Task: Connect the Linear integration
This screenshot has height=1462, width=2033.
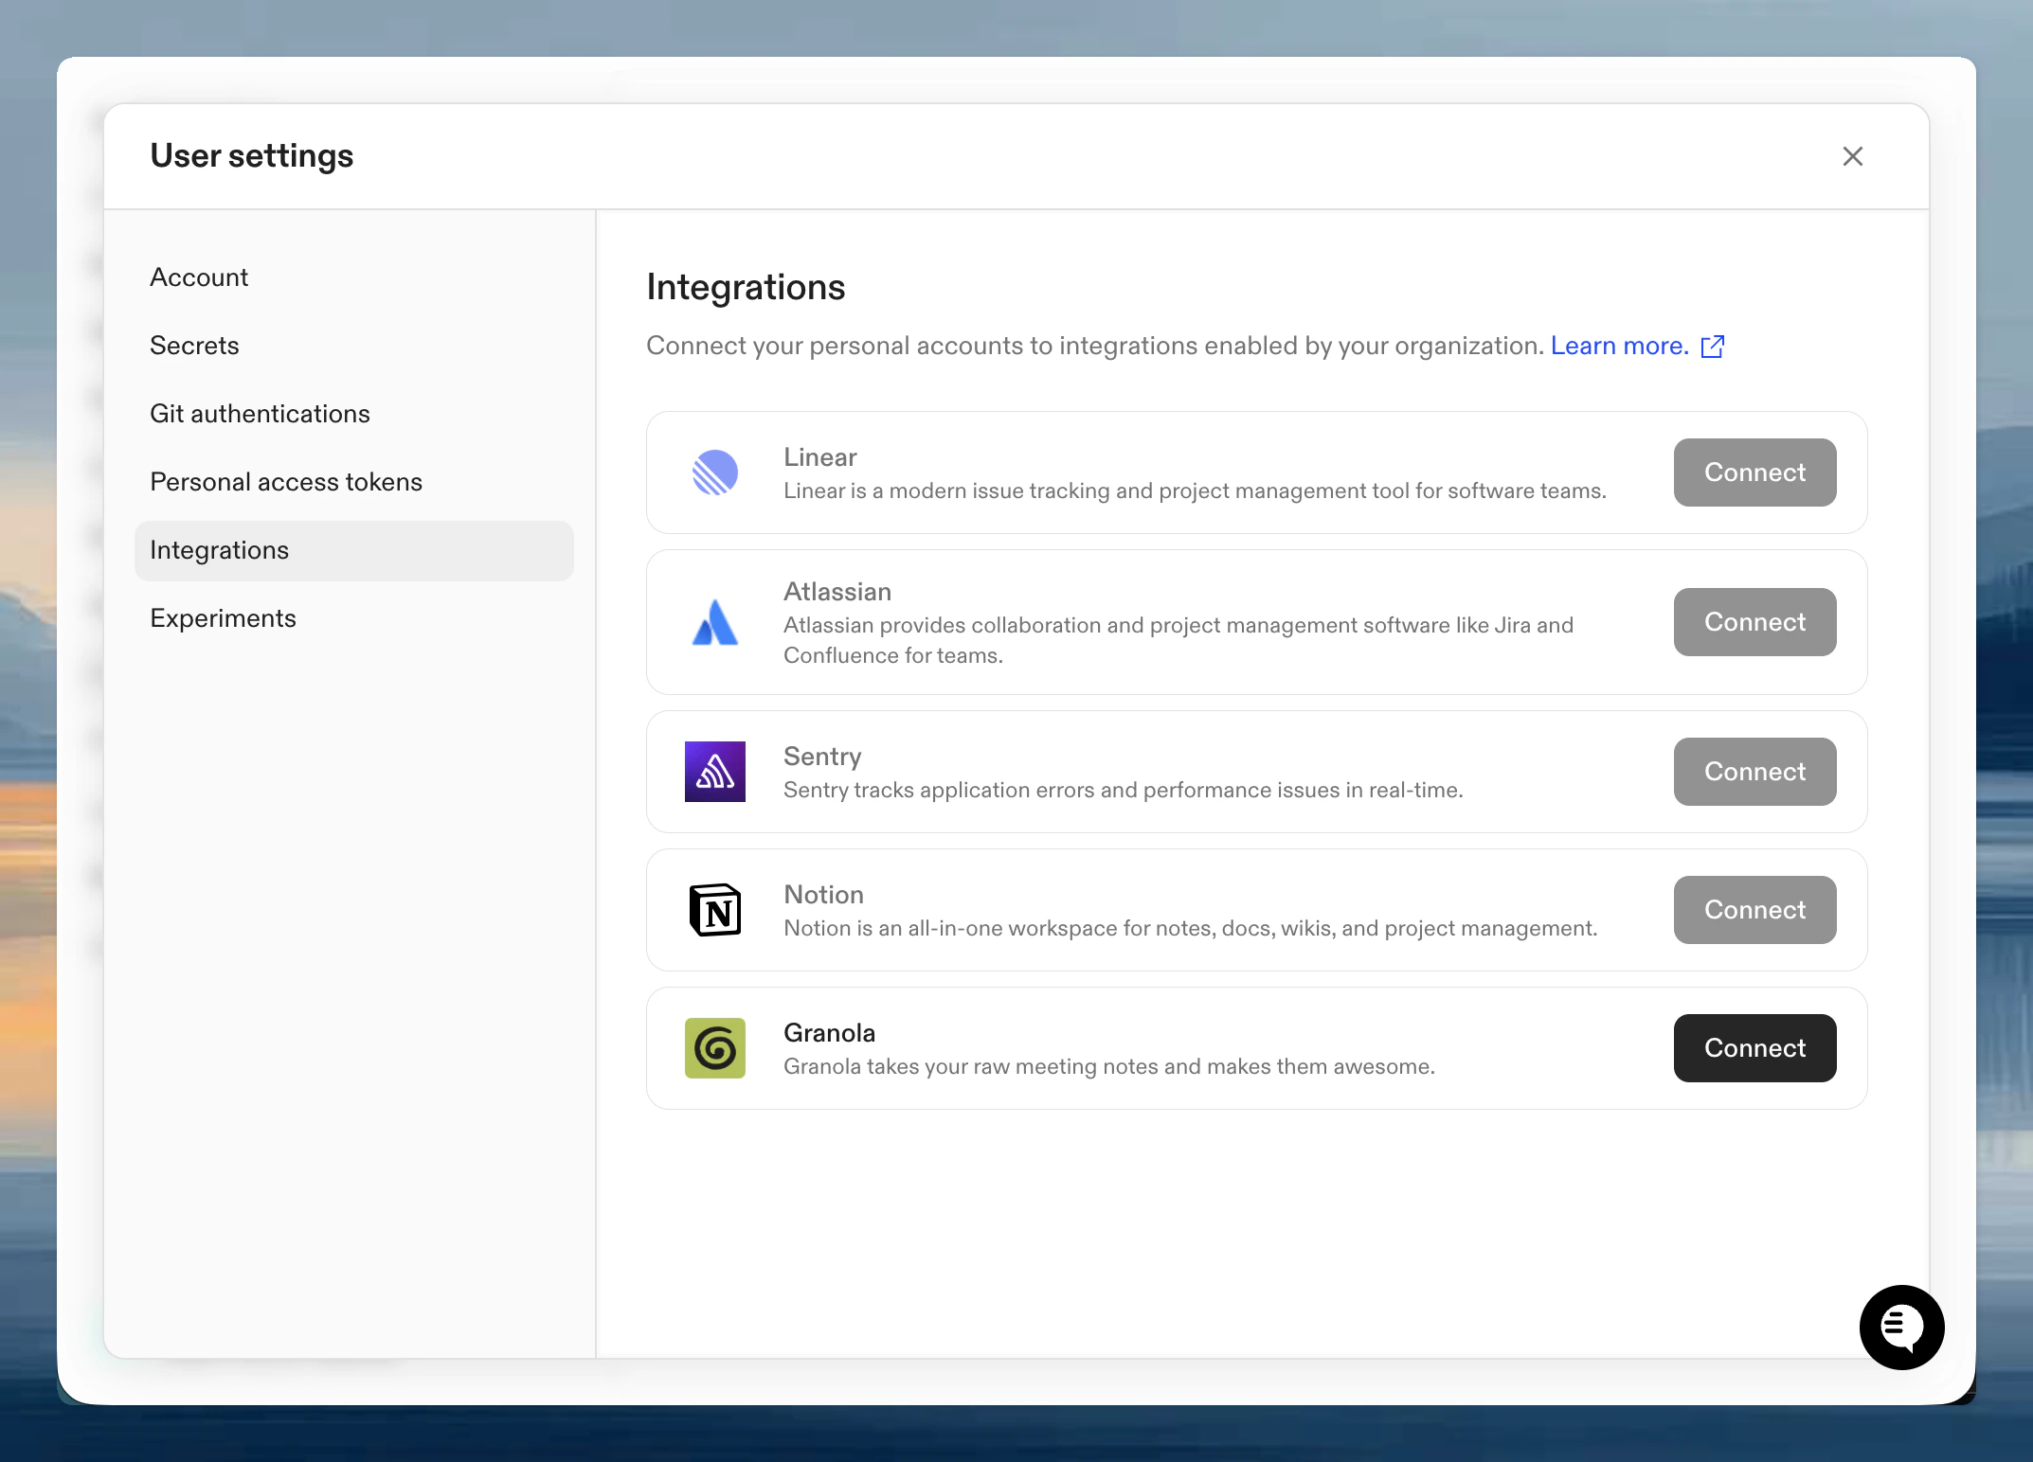Action: [x=1754, y=472]
